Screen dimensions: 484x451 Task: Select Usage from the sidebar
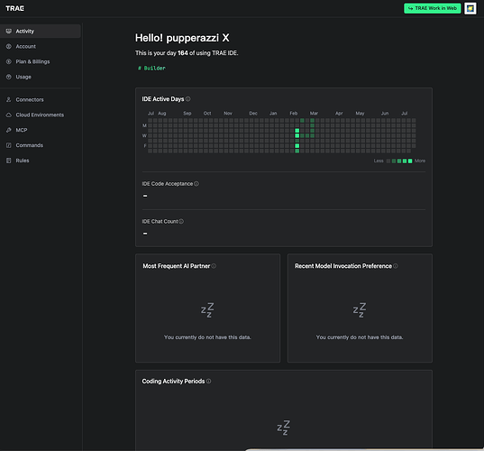pos(41,77)
